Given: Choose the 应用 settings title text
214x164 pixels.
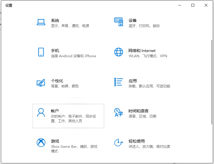Looking at the screenshot, I should [x=133, y=81].
